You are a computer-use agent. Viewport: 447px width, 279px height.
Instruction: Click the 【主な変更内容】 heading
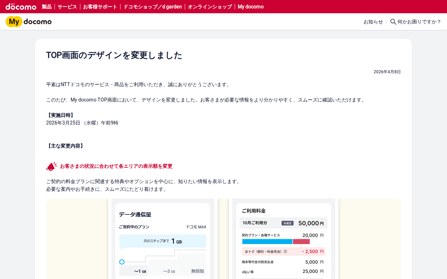pos(65,146)
